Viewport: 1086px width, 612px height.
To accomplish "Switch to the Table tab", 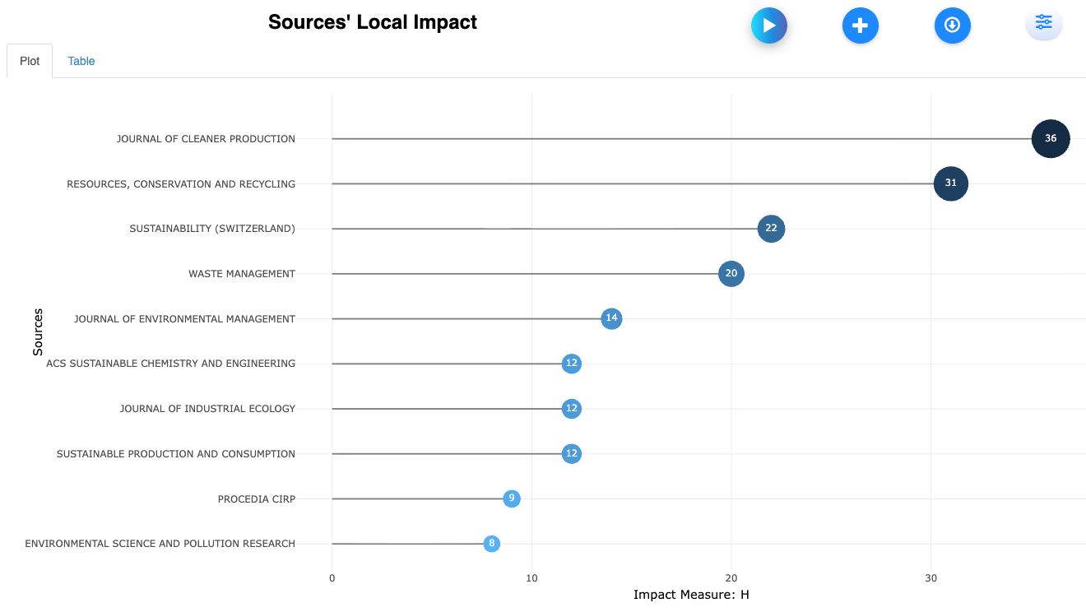I will (x=81, y=61).
